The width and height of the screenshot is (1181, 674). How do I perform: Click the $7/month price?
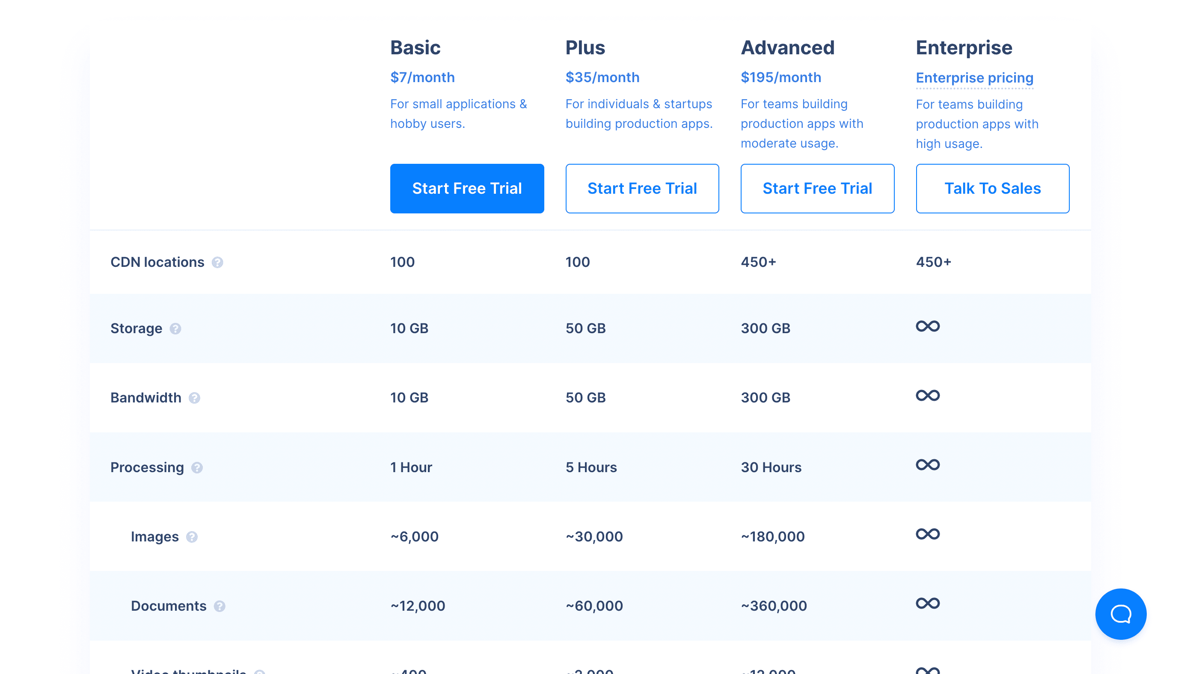tap(422, 77)
